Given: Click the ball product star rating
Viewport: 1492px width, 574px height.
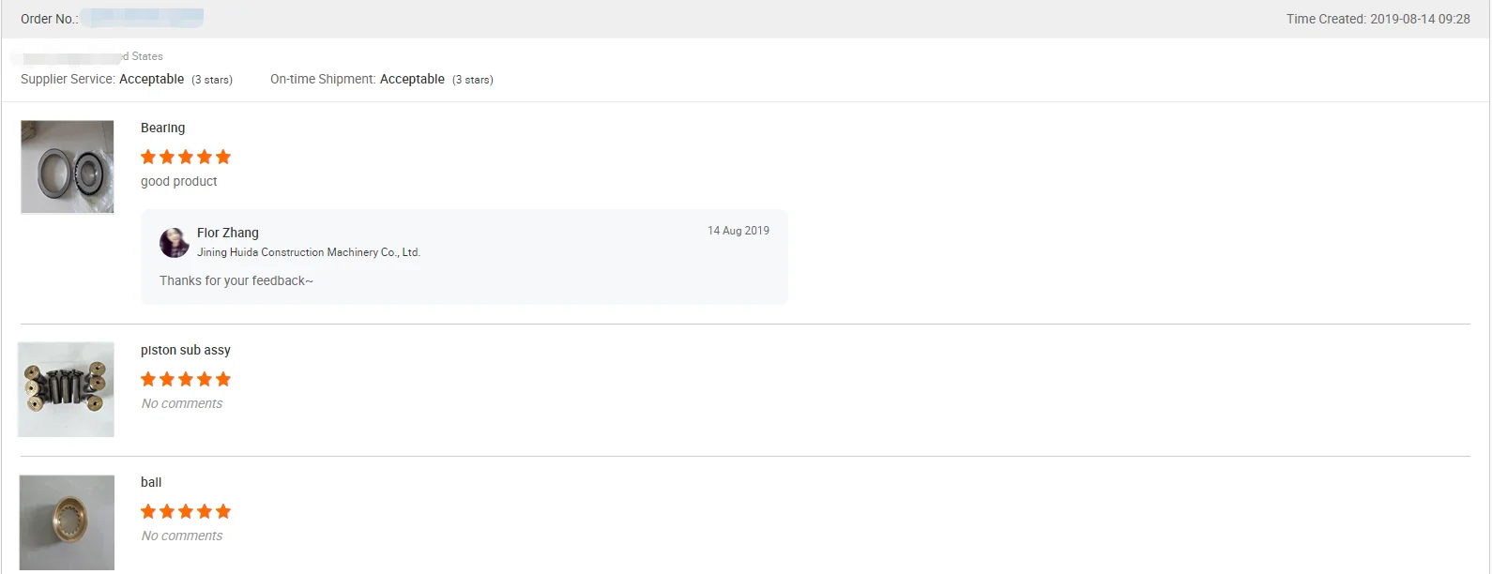Looking at the screenshot, I should click(x=186, y=511).
